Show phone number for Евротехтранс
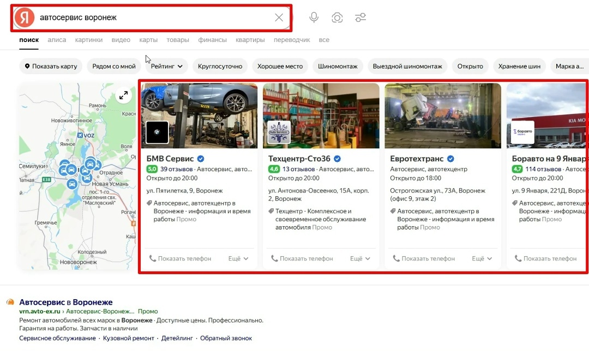The height and width of the screenshot is (351, 589). click(424, 258)
